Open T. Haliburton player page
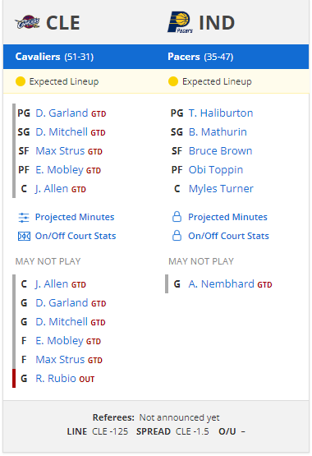Viewport: 312px width, 456px height. 221,113
